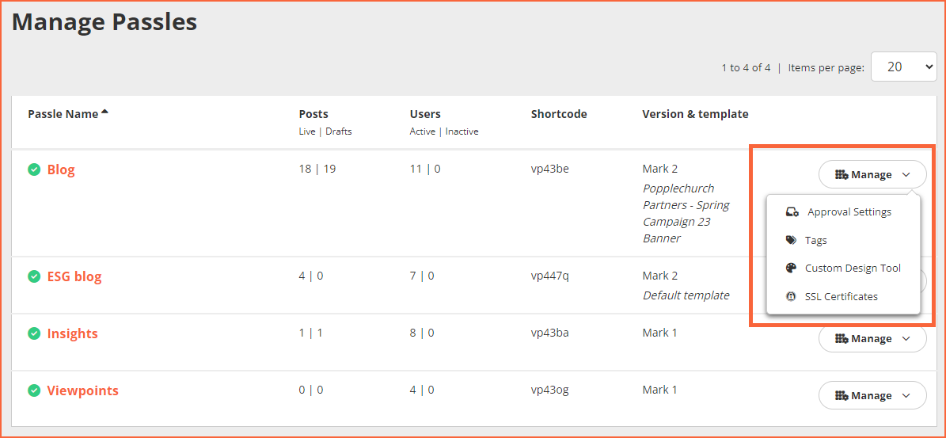Click the Approval Settings icon in the menu
The width and height of the screenshot is (946, 438).
(x=792, y=211)
